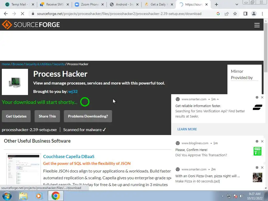The image size is (268, 201).
Task: Go forward with the browser arrow
Action: tap(14, 14)
